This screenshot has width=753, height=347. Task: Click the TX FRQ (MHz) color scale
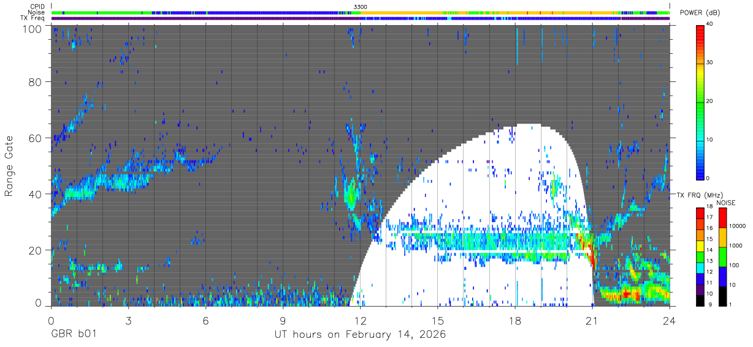coord(700,256)
